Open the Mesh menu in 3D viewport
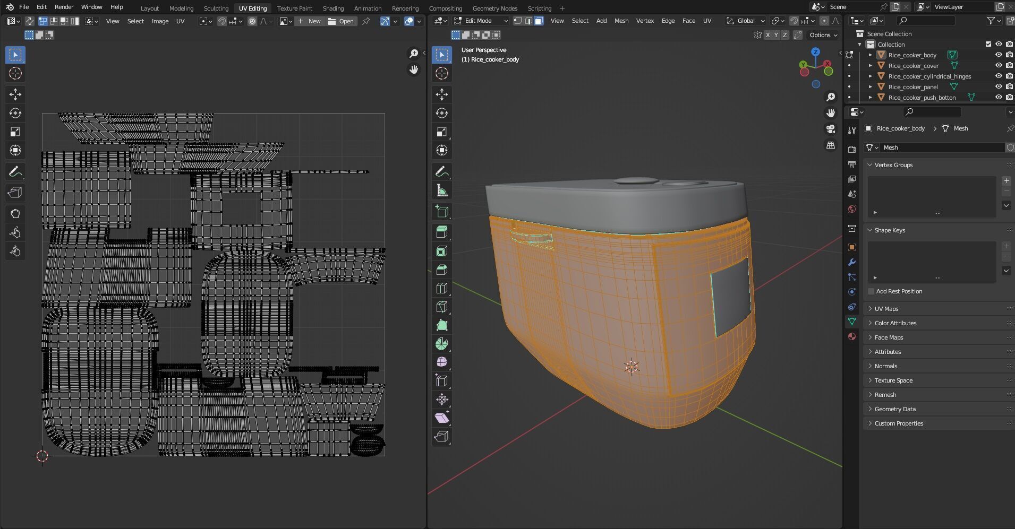This screenshot has width=1015, height=529. (x=621, y=21)
